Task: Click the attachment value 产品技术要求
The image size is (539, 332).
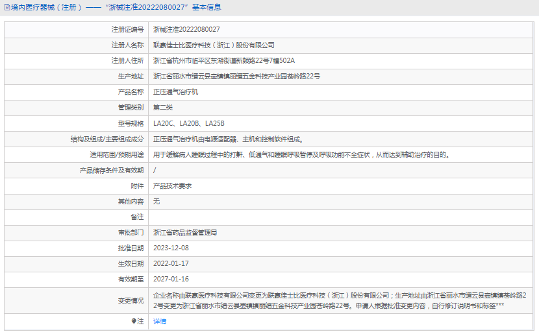Action: [x=173, y=185]
